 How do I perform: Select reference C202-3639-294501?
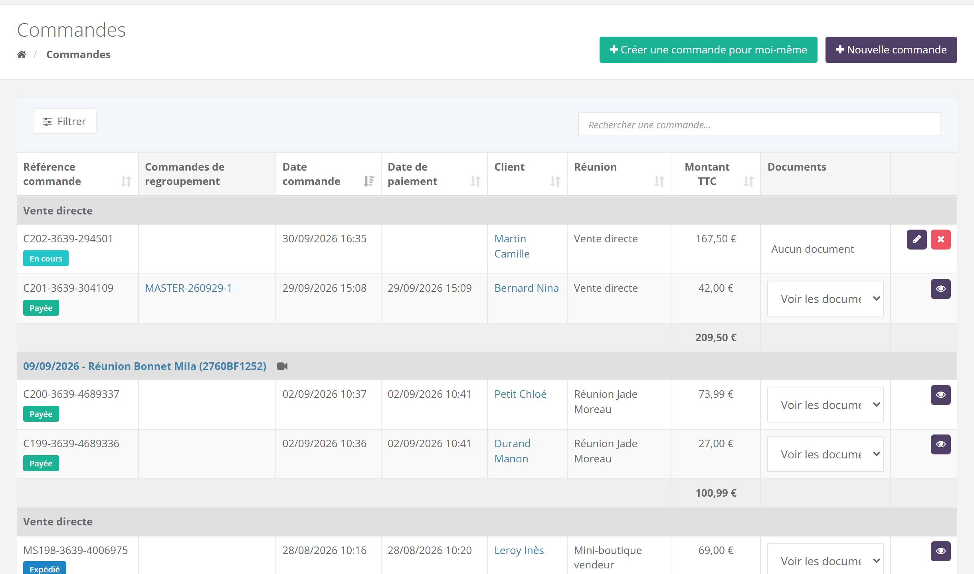click(68, 239)
